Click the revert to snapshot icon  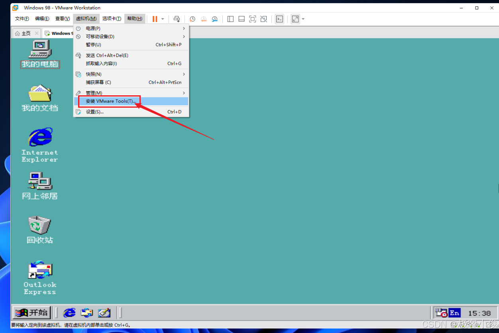(204, 19)
